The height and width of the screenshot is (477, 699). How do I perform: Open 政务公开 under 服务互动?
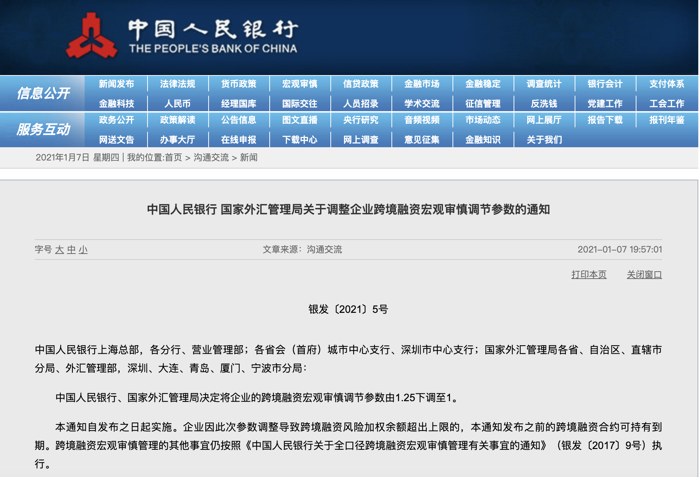coord(116,120)
